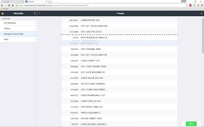Switch to the Google tab
Screen dimensions: 204x127
12,2
